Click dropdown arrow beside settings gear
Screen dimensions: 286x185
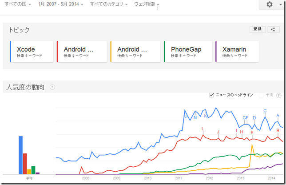[281, 4]
